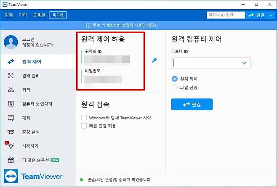277x187 pixels.
Task: Select the '파일 전송' radio button
Action: [175, 87]
